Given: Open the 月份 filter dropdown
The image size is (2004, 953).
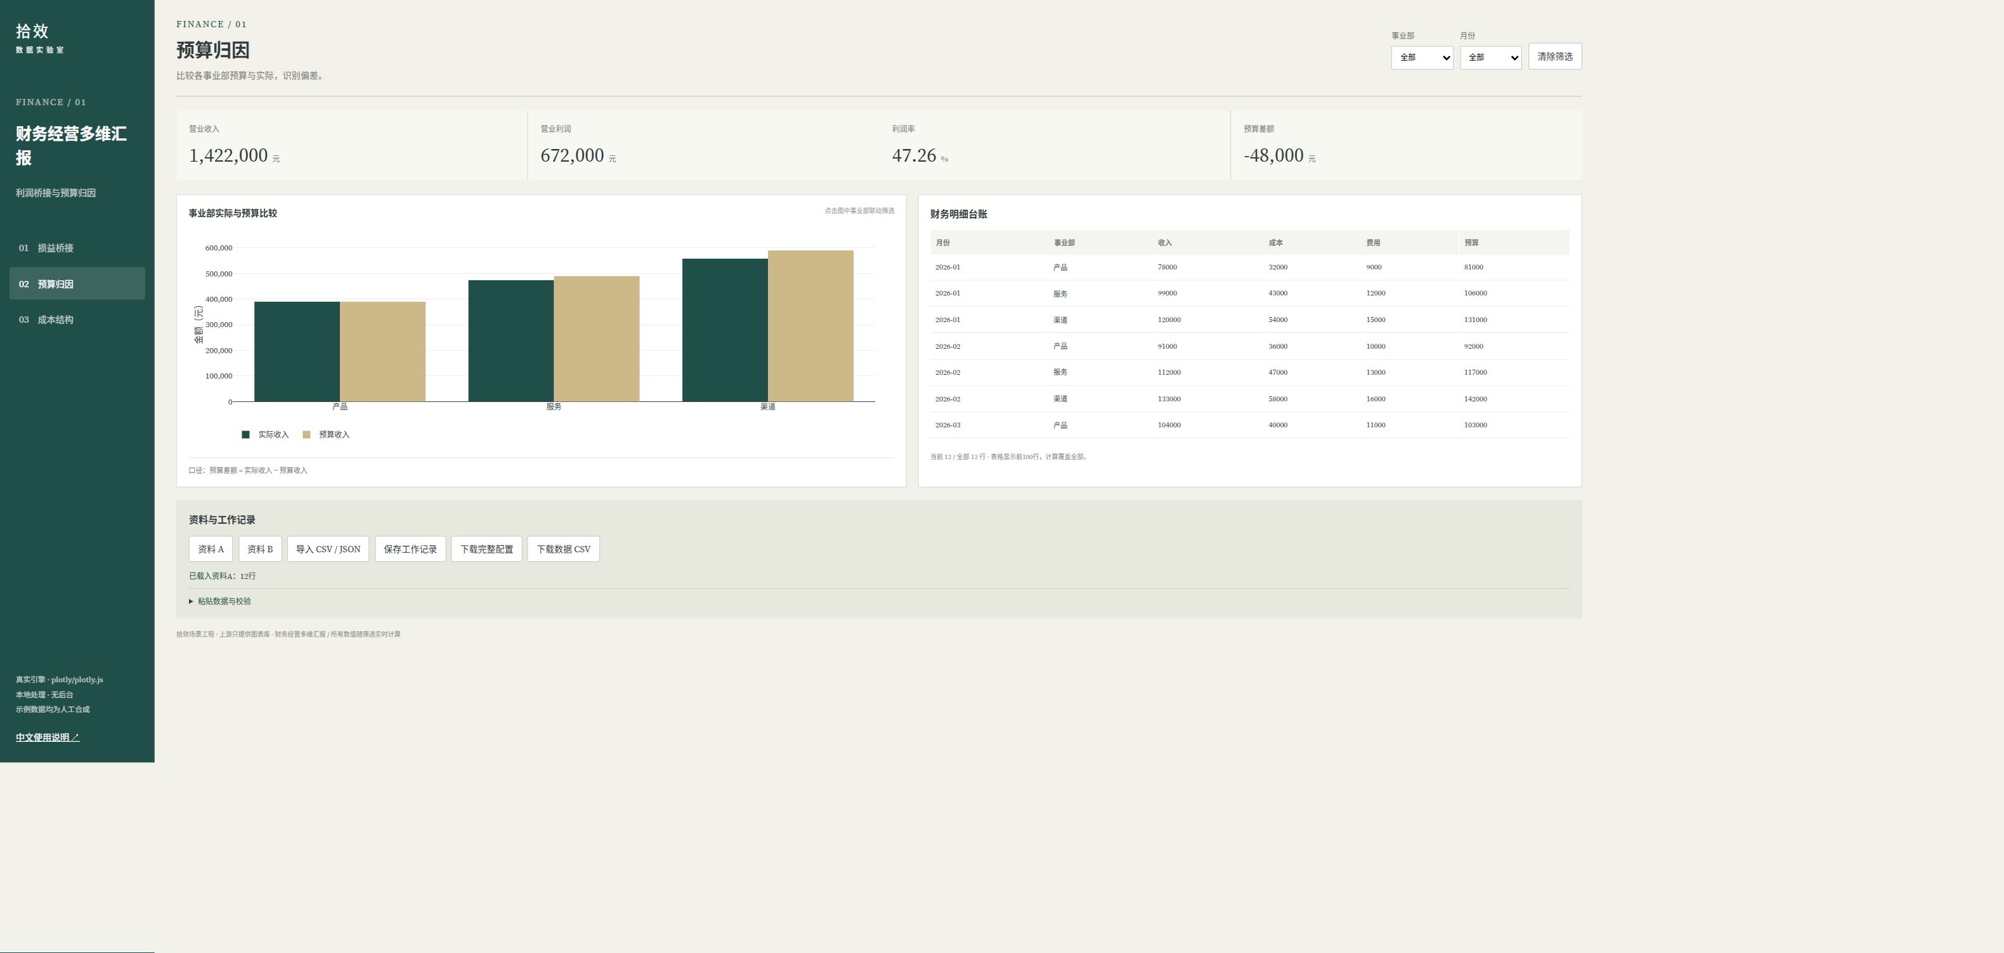Looking at the screenshot, I should (1490, 58).
